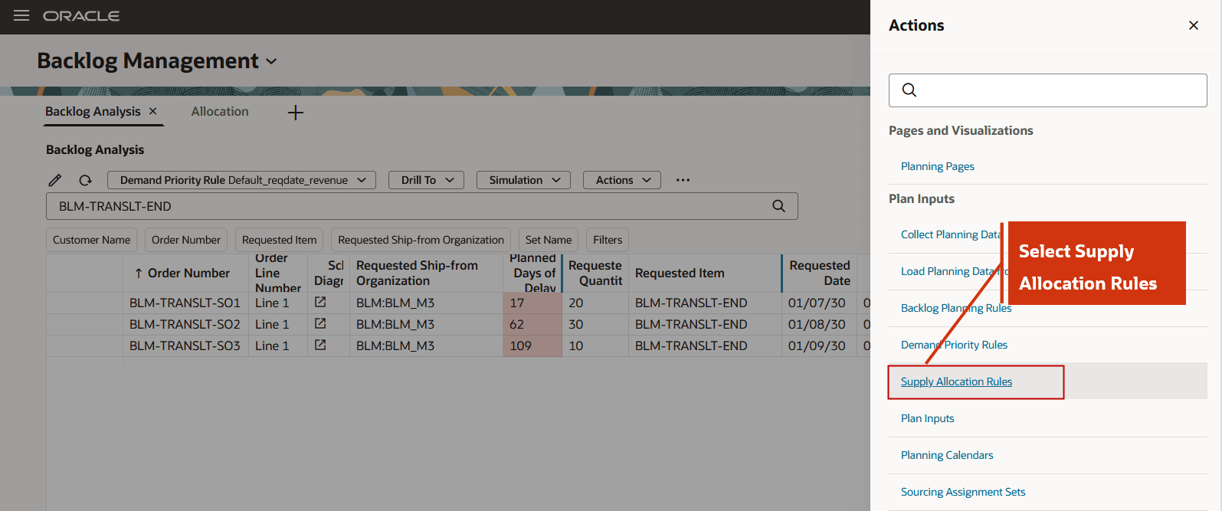
Task: Click the Actions panel search box
Action: pos(1048,90)
